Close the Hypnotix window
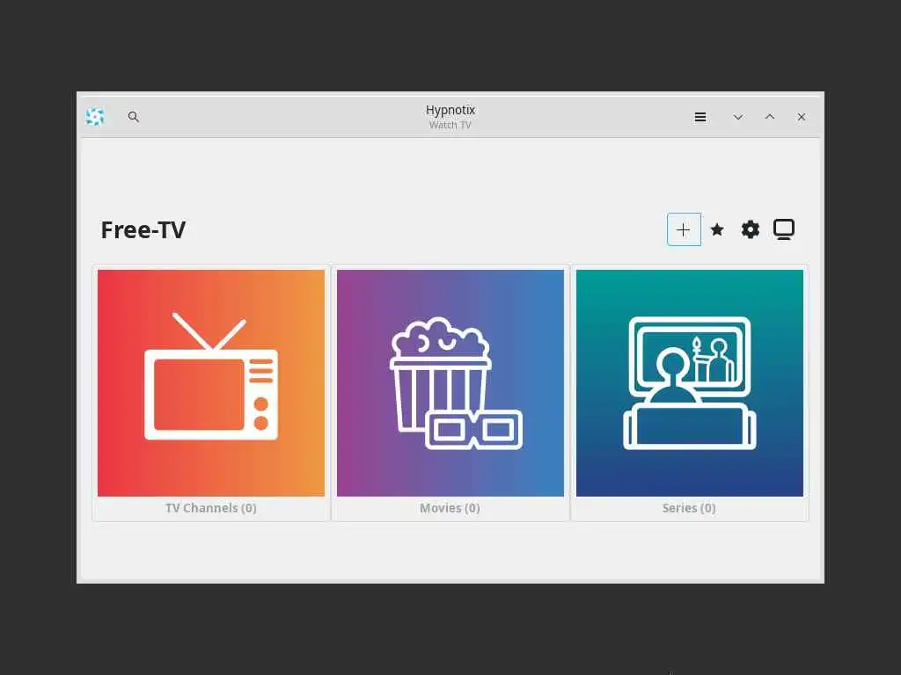 click(801, 117)
